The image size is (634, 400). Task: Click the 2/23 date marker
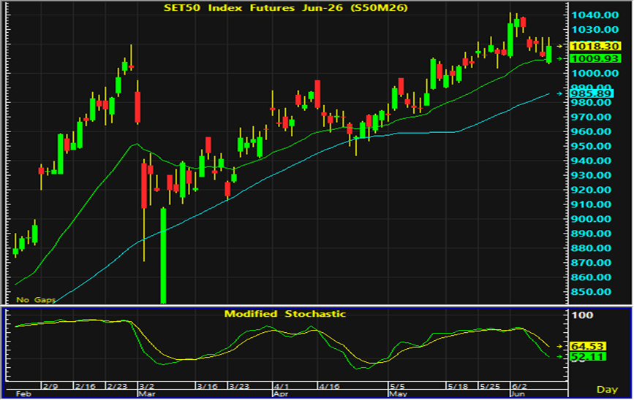click(x=117, y=386)
